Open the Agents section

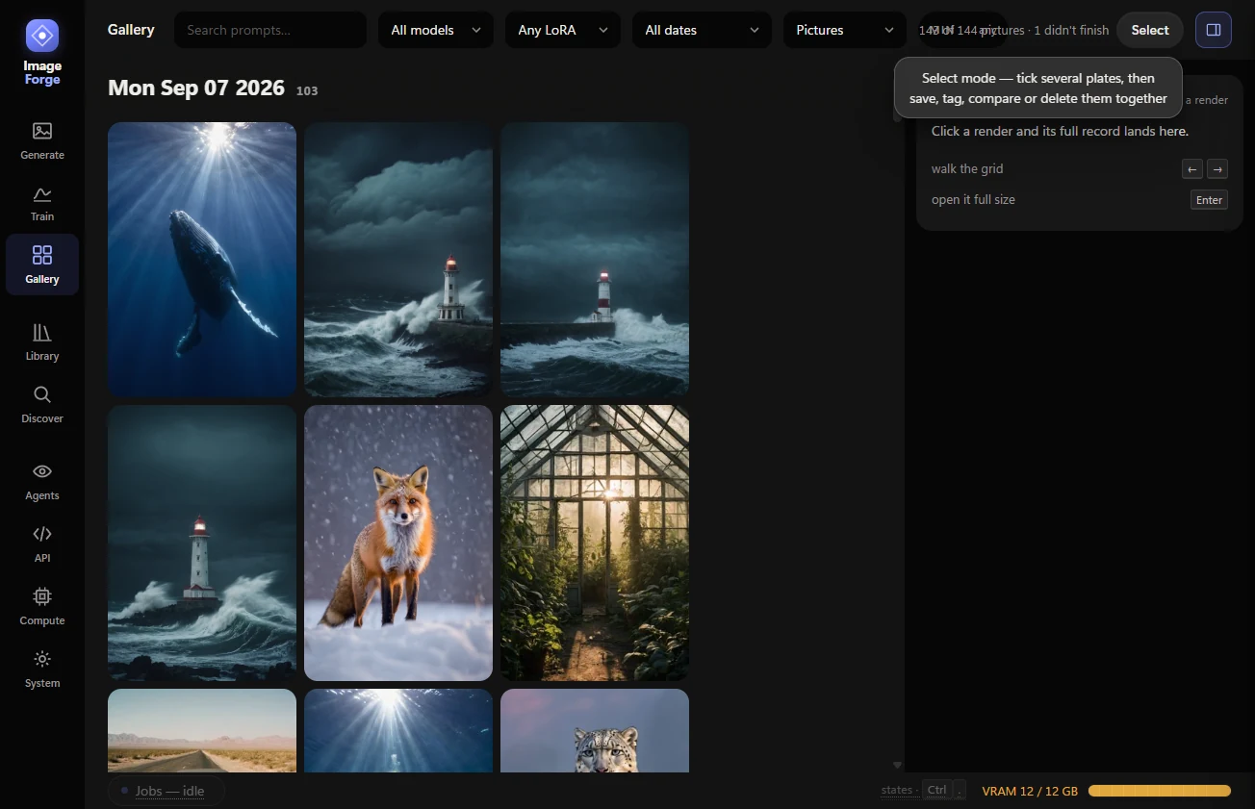[42, 482]
